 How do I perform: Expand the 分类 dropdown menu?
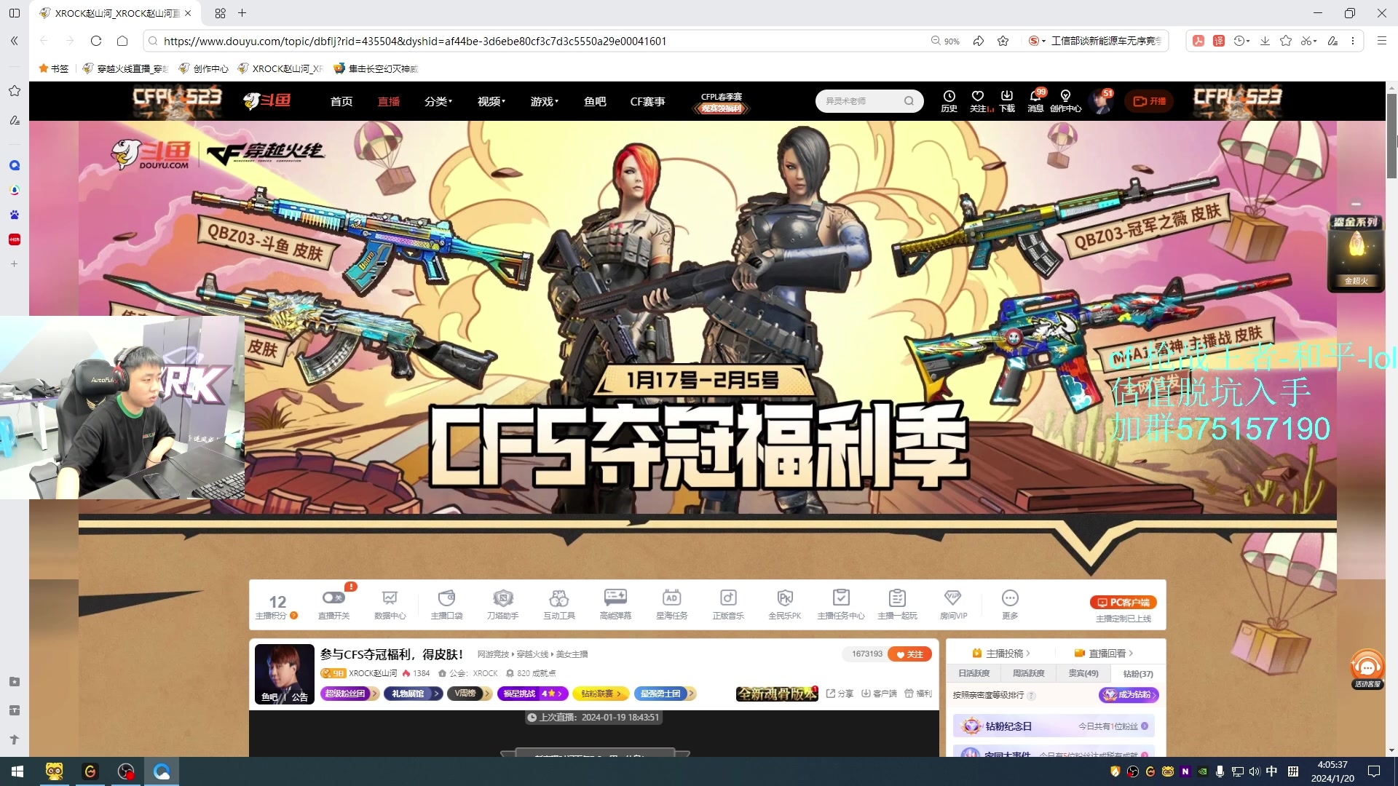coord(438,102)
